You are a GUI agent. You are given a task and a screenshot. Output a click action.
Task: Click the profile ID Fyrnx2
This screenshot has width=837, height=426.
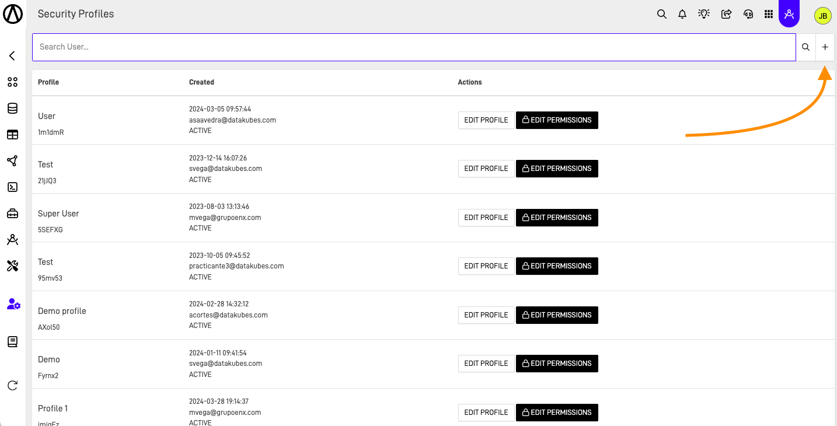(48, 376)
